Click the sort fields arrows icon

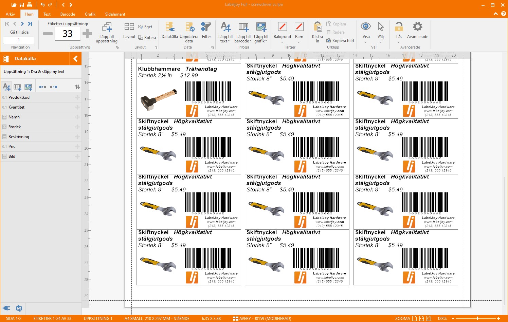[x=77, y=87]
